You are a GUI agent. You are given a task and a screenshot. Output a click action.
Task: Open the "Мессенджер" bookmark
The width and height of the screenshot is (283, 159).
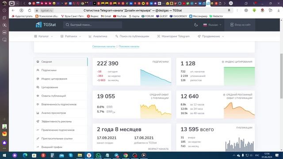coord(198,16)
